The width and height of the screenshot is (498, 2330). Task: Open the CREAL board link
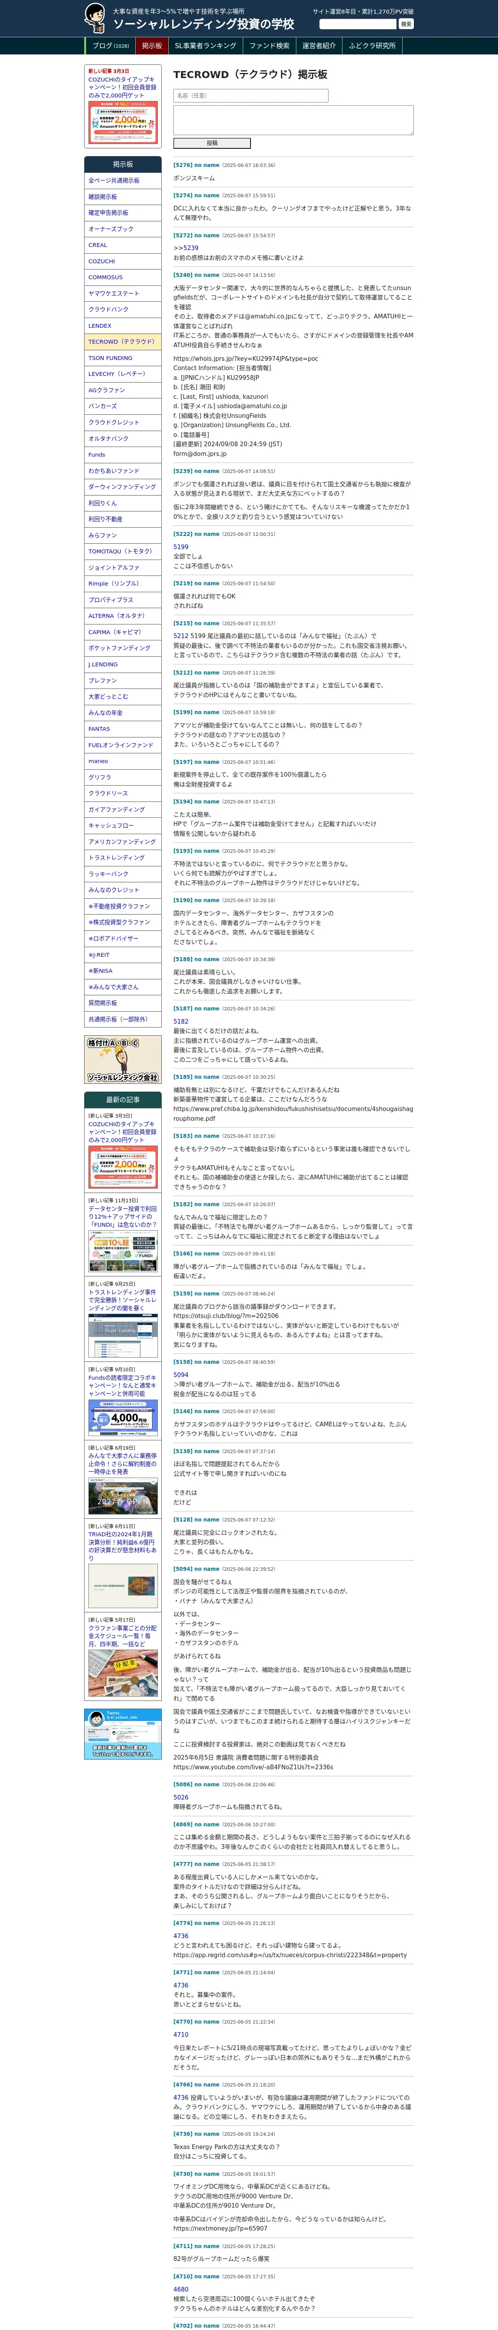123,245
